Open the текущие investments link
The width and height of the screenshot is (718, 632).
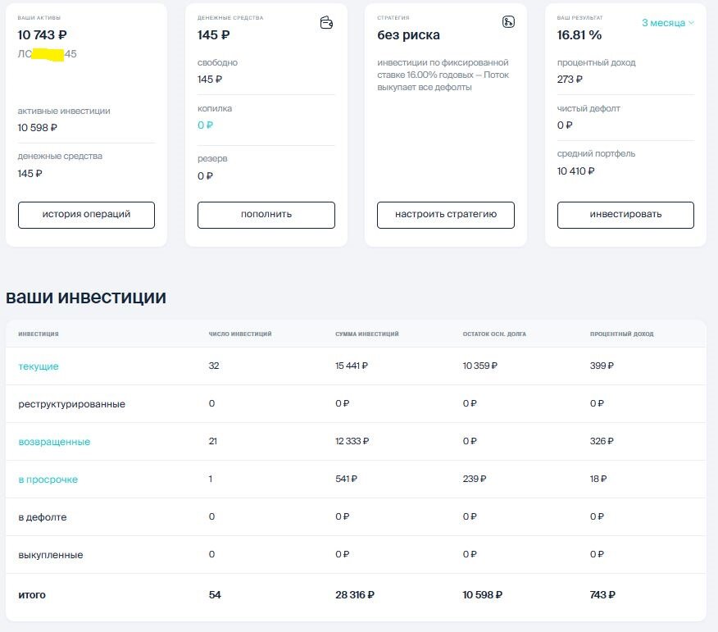point(39,366)
